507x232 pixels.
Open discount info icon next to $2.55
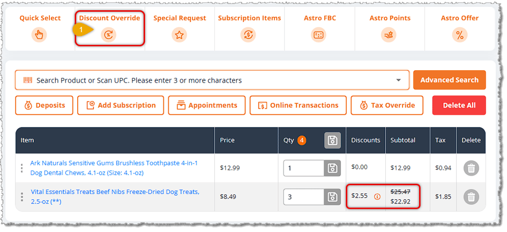377,196
